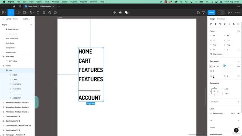Select the Text tool
This screenshot has height=136, width=242.
click(x=38, y=12)
